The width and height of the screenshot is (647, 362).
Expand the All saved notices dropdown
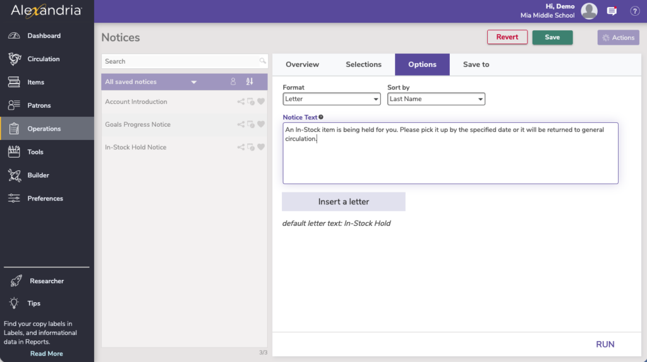tap(194, 82)
